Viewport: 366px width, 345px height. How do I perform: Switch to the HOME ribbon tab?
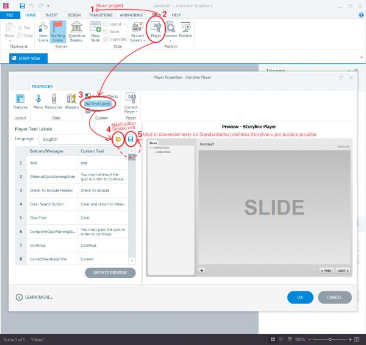pyautogui.click(x=30, y=15)
